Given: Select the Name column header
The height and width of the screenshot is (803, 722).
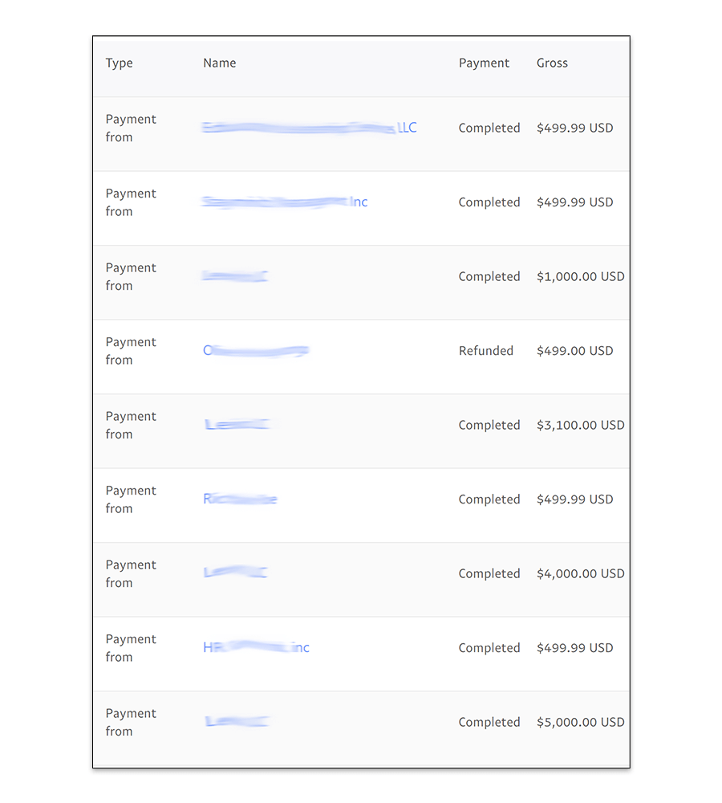Looking at the screenshot, I should click(218, 63).
